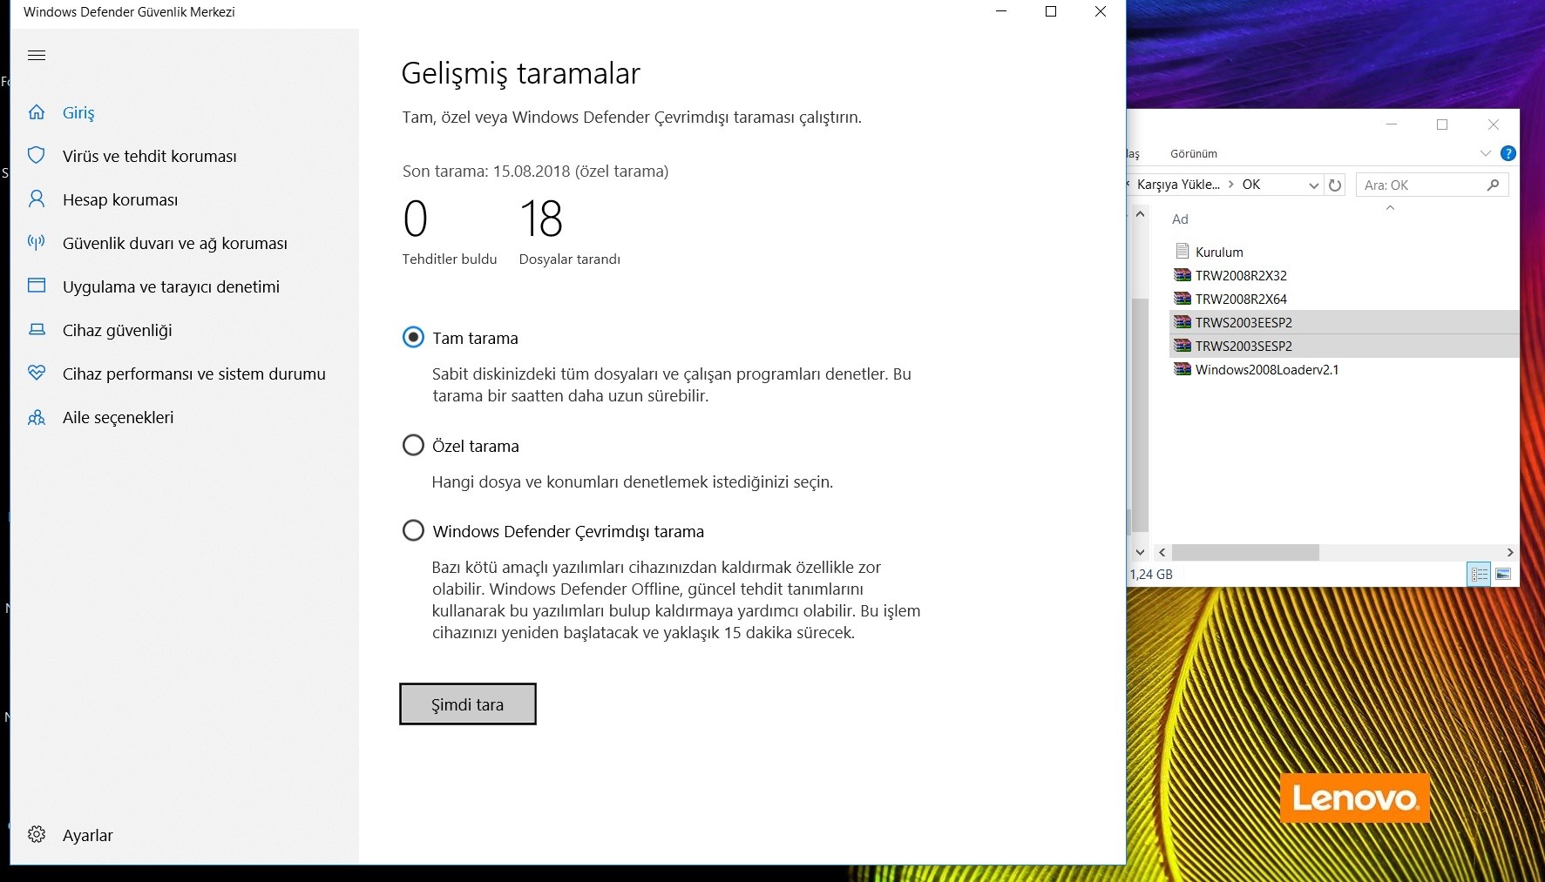
Task: Select the TRWS2003SESP2 file name
Action: point(1243,346)
